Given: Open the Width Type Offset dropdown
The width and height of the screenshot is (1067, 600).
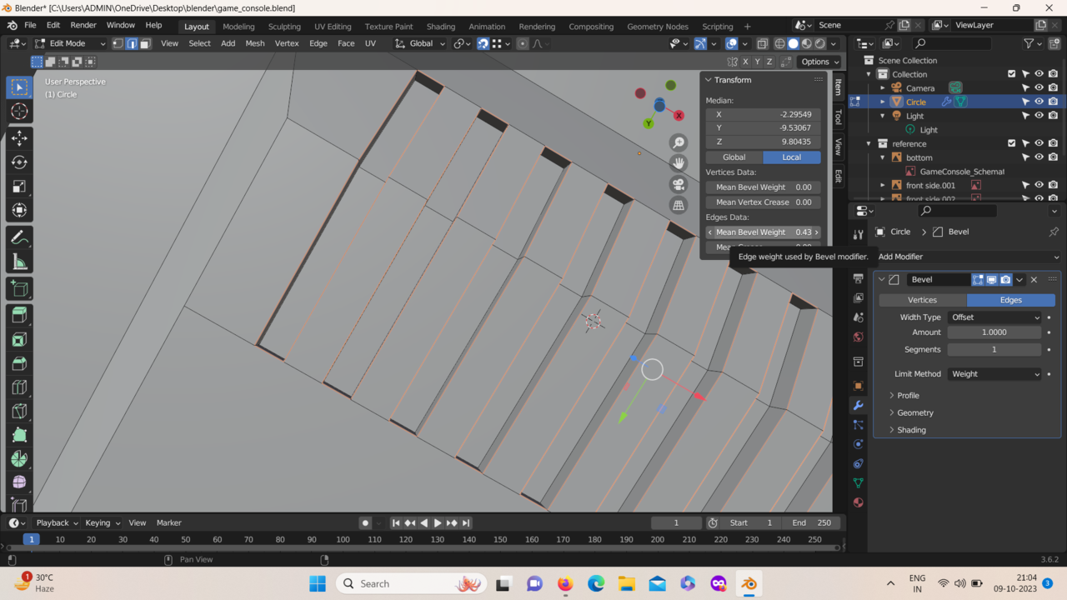Looking at the screenshot, I should tap(994, 317).
